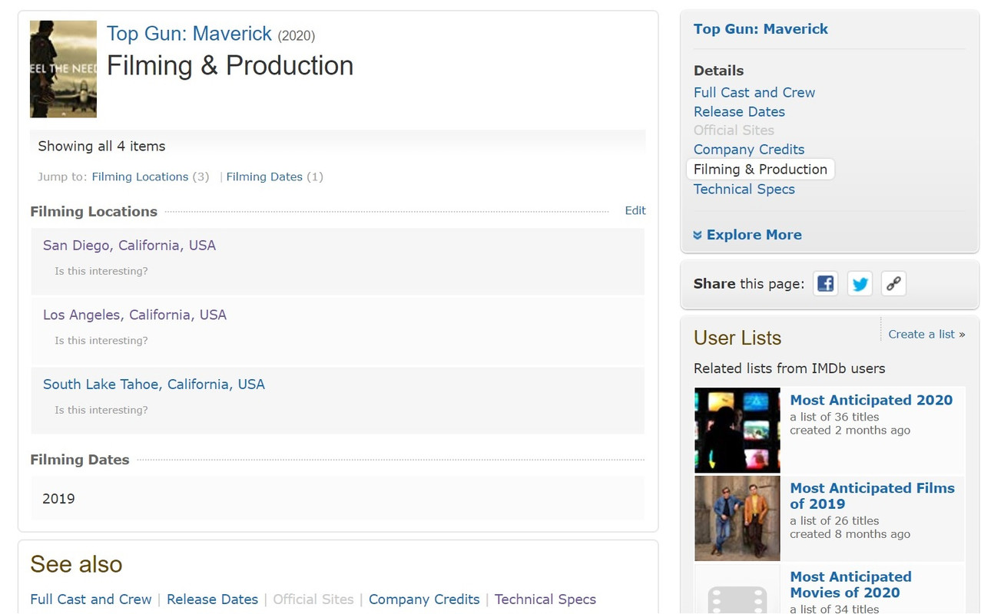Open Most Anticipated Movies of 2020 list
Viewport: 981px width, 614px height.
coord(850,585)
